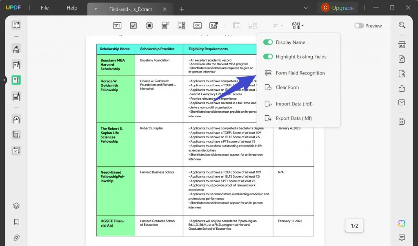Open the File menu
The image size is (418, 246).
44,8
